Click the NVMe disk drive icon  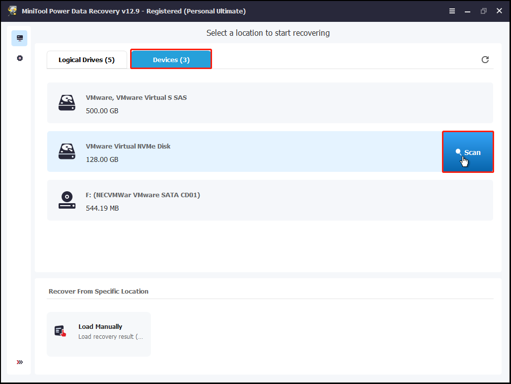click(67, 152)
